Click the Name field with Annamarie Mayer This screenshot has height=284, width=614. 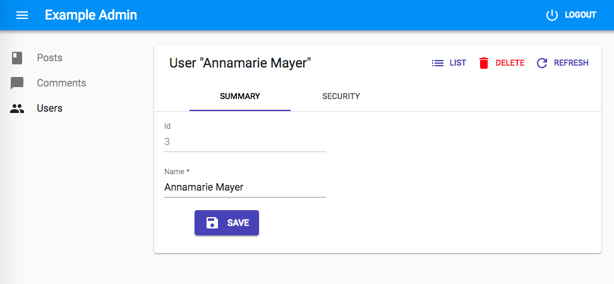[244, 187]
